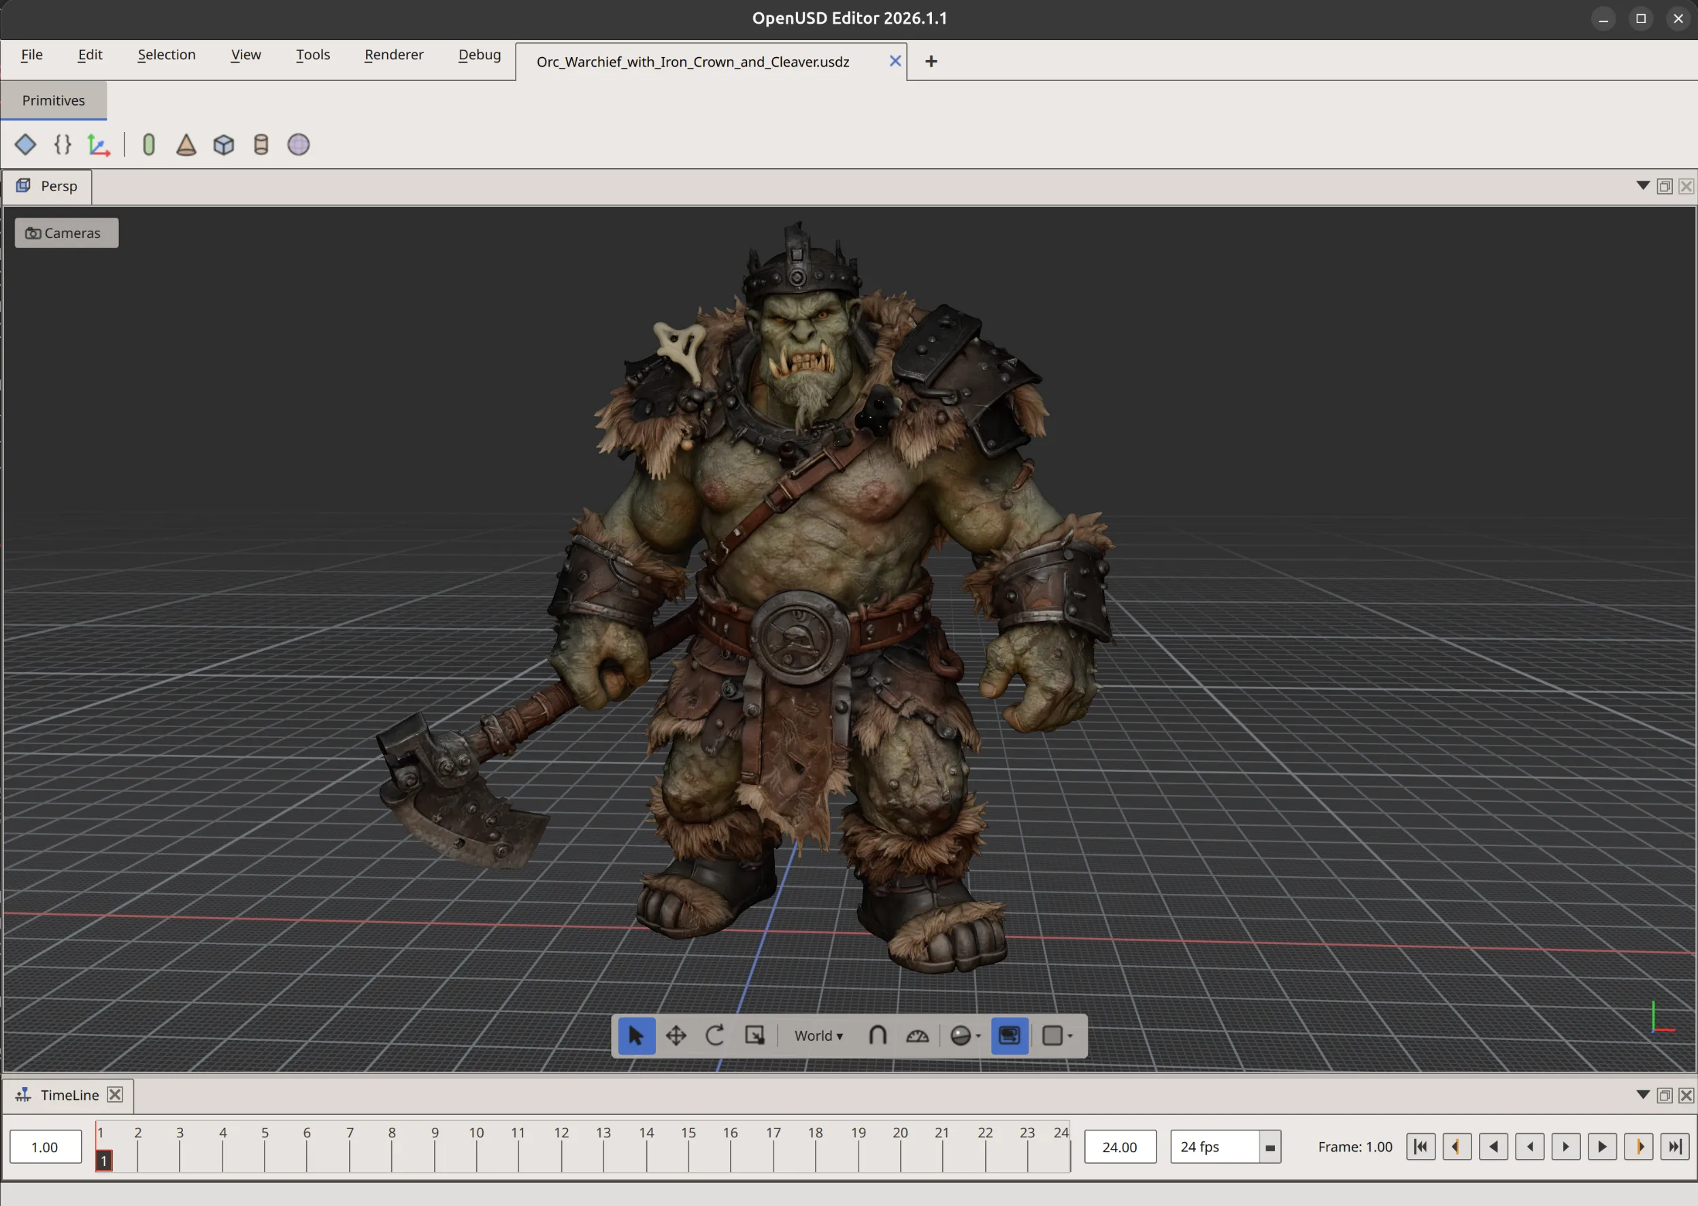Click frame 12 on the timeline ruler

(561, 1148)
